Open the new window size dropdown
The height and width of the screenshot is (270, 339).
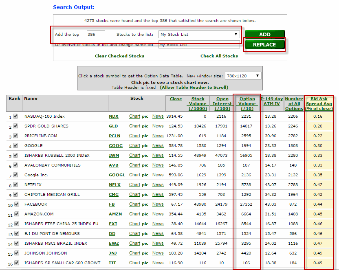click(x=243, y=76)
